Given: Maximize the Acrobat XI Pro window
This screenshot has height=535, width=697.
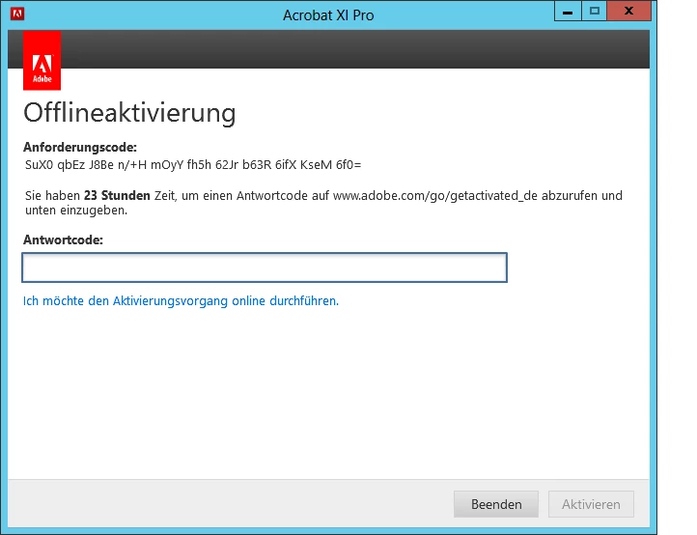Looking at the screenshot, I should pyautogui.click(x=595, y=12).
